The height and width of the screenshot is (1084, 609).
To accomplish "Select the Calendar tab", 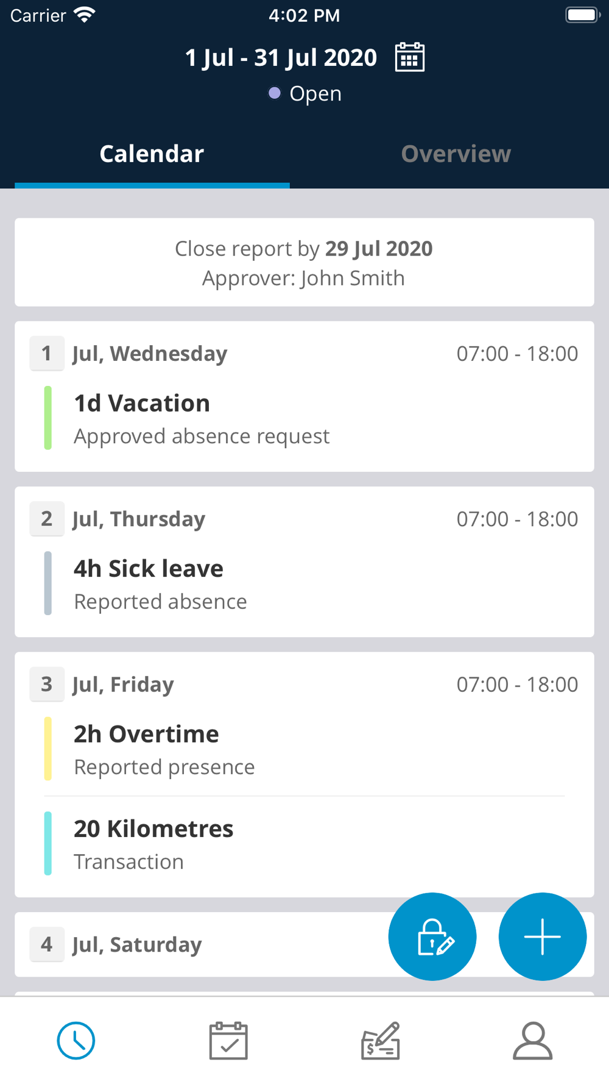I will (x=152, y=154).
